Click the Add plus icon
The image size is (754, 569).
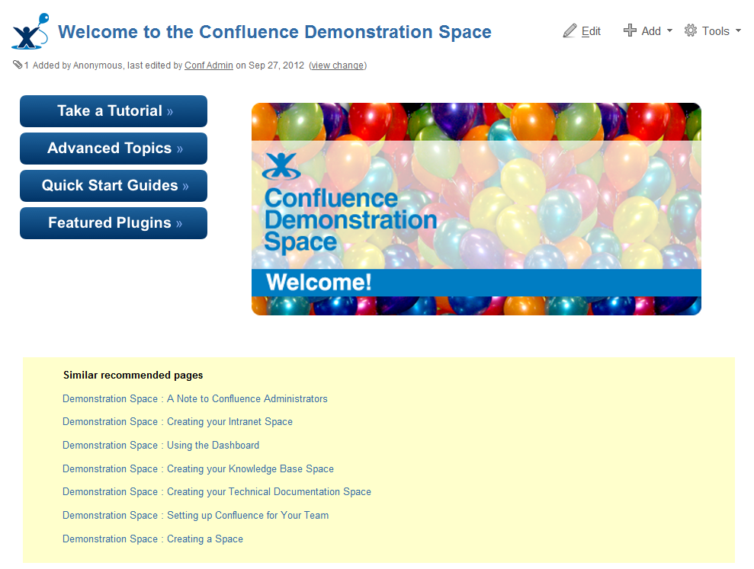[630, 30]
